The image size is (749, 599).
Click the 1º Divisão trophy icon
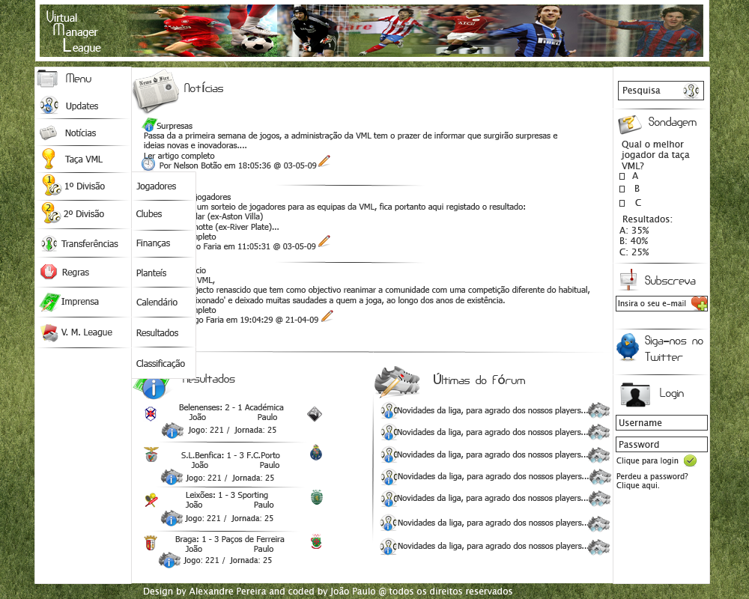click(51, 186)
